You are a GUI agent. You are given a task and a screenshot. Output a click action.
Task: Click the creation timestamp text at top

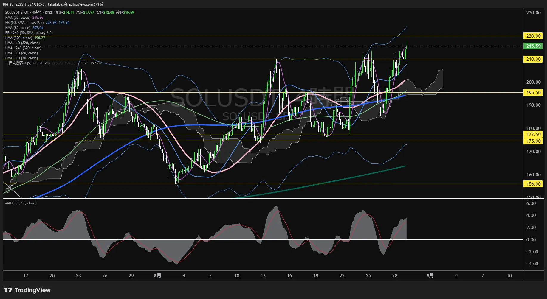[x=53, y=4]
